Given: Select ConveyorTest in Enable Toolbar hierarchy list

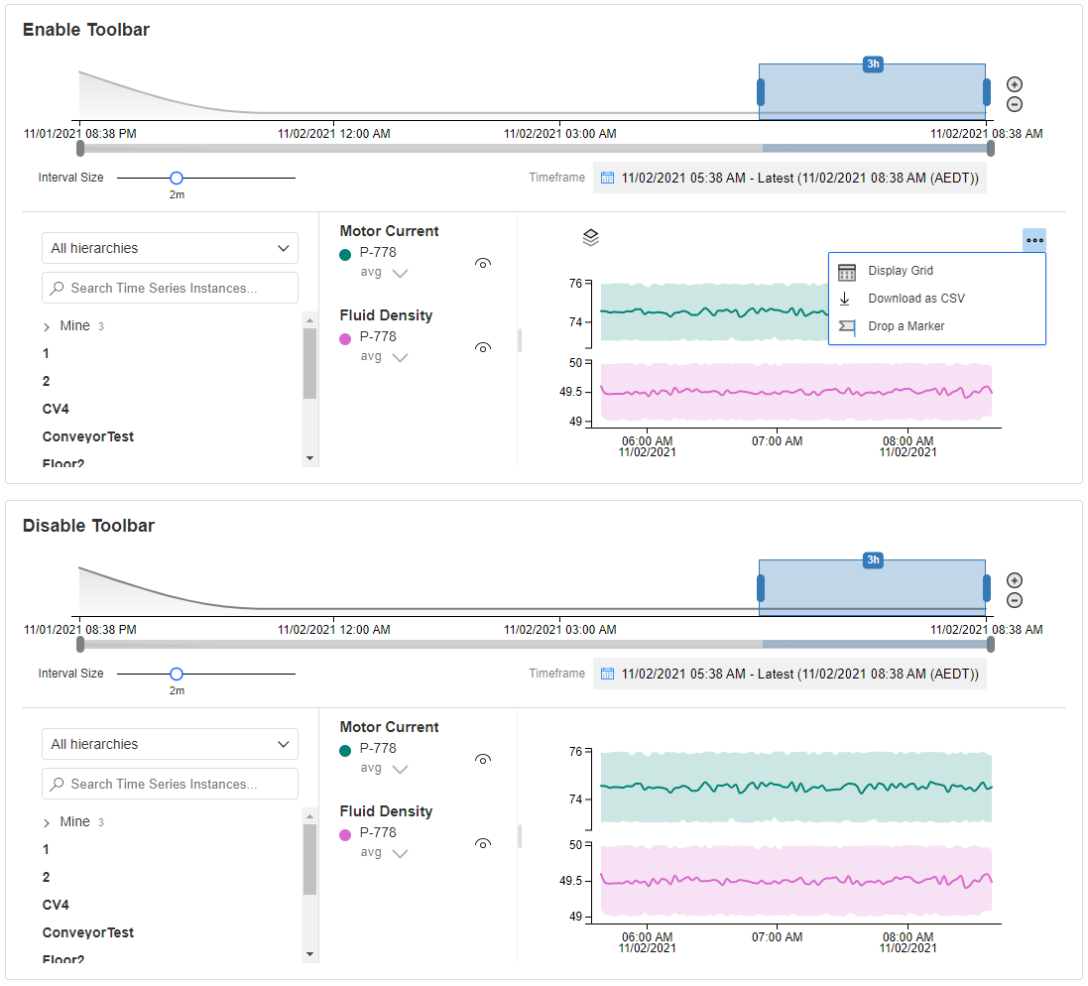Looking at the screenshot, I should [88, 437].
